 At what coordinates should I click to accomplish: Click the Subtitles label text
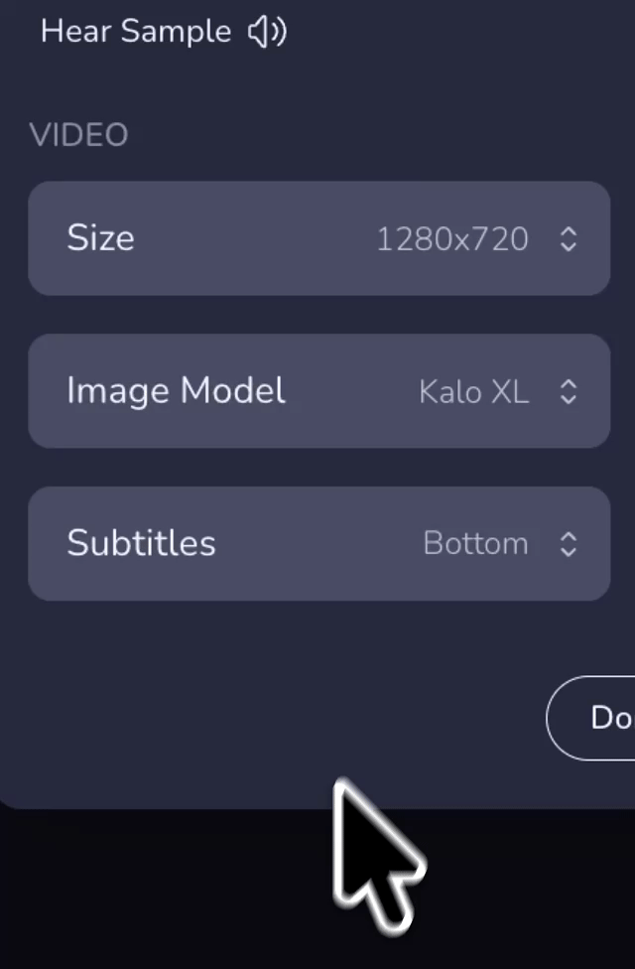click(141, 544)
